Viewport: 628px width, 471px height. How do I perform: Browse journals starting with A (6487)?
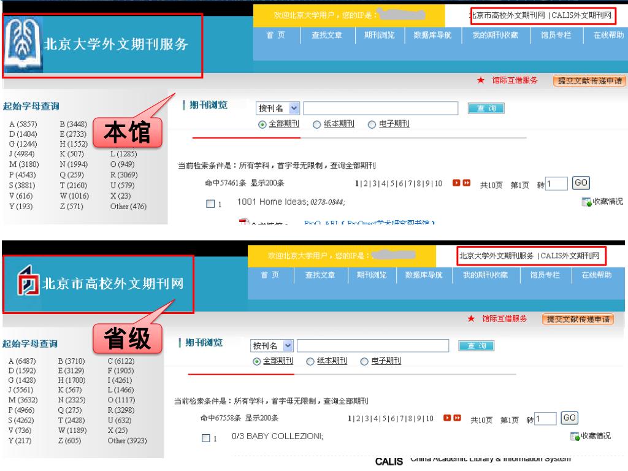tap(22, 361)
